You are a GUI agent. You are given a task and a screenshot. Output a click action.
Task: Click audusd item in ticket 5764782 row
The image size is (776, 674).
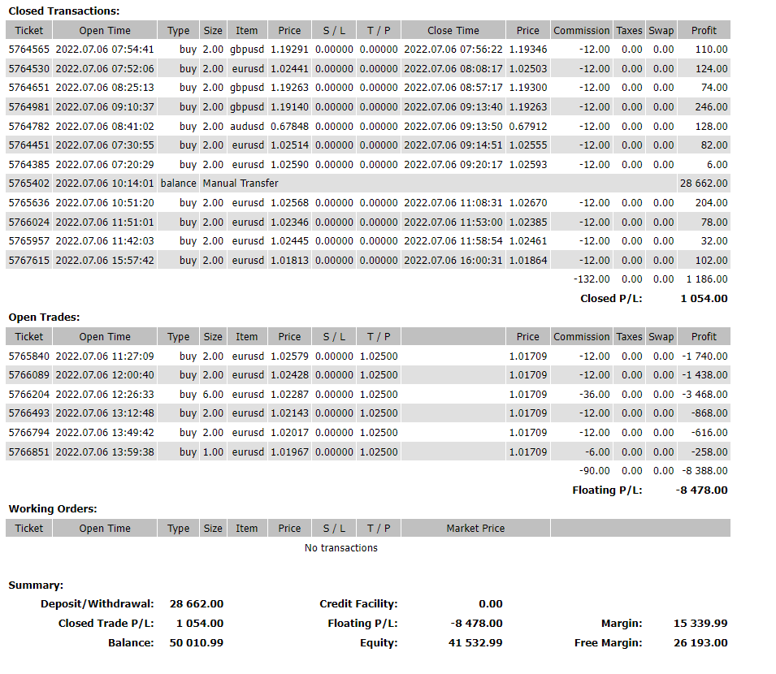coord(247,126)
